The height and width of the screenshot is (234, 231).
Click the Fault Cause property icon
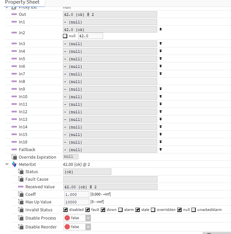(21, 179)
